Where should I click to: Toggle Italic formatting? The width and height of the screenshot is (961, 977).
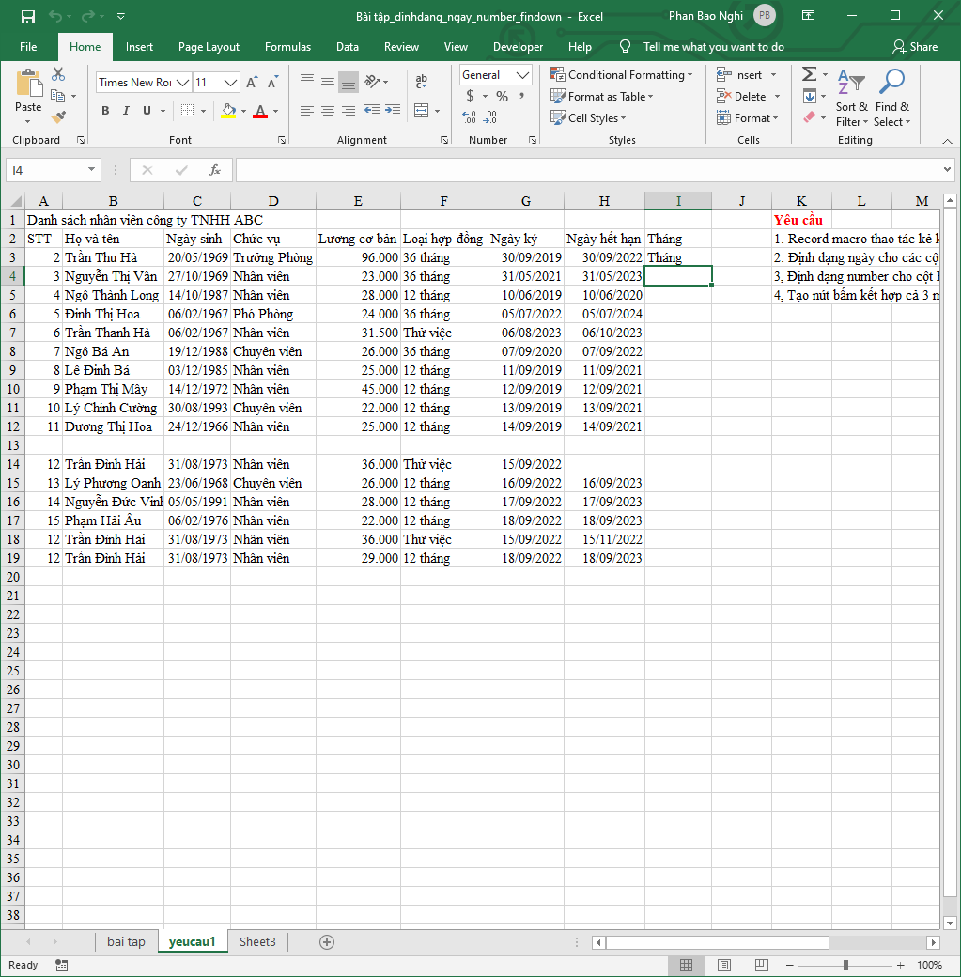(x=126, y=111)
